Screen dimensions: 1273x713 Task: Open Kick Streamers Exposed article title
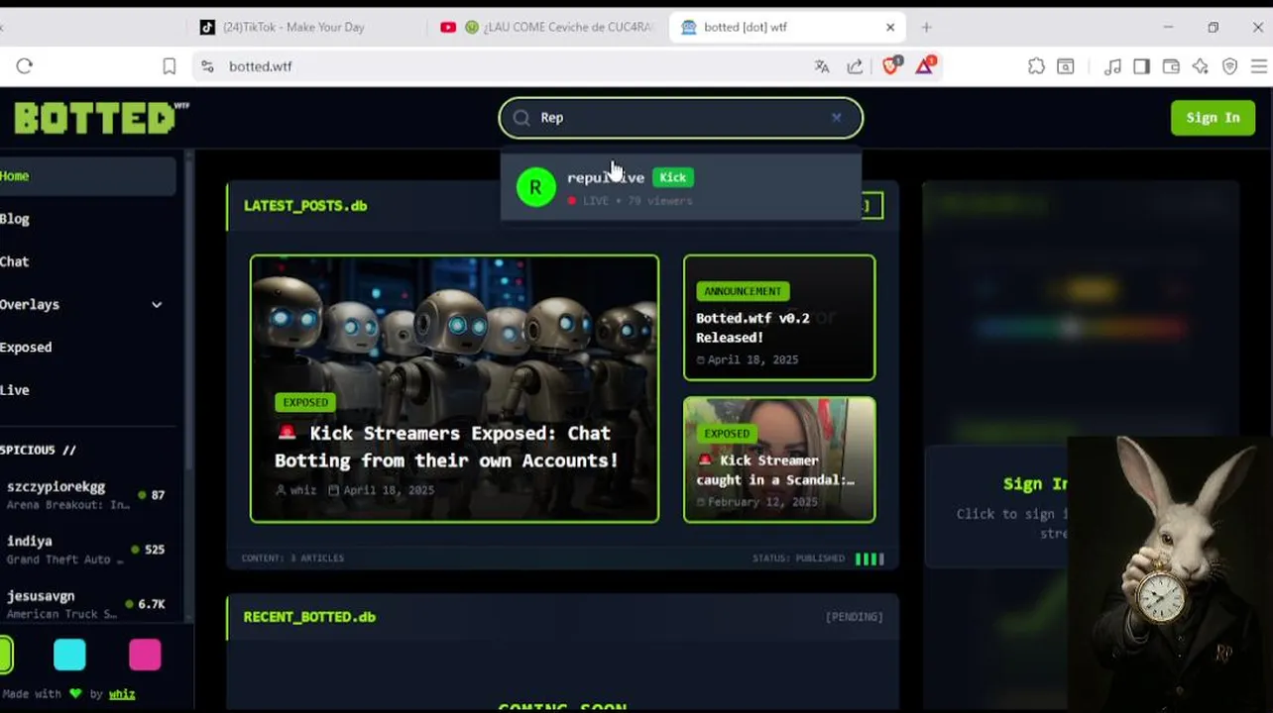click(446, 447)
